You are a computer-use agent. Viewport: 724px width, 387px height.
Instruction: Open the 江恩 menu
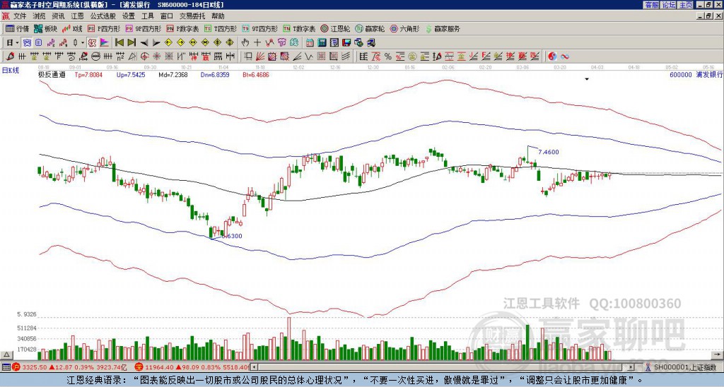click(77, 16)
